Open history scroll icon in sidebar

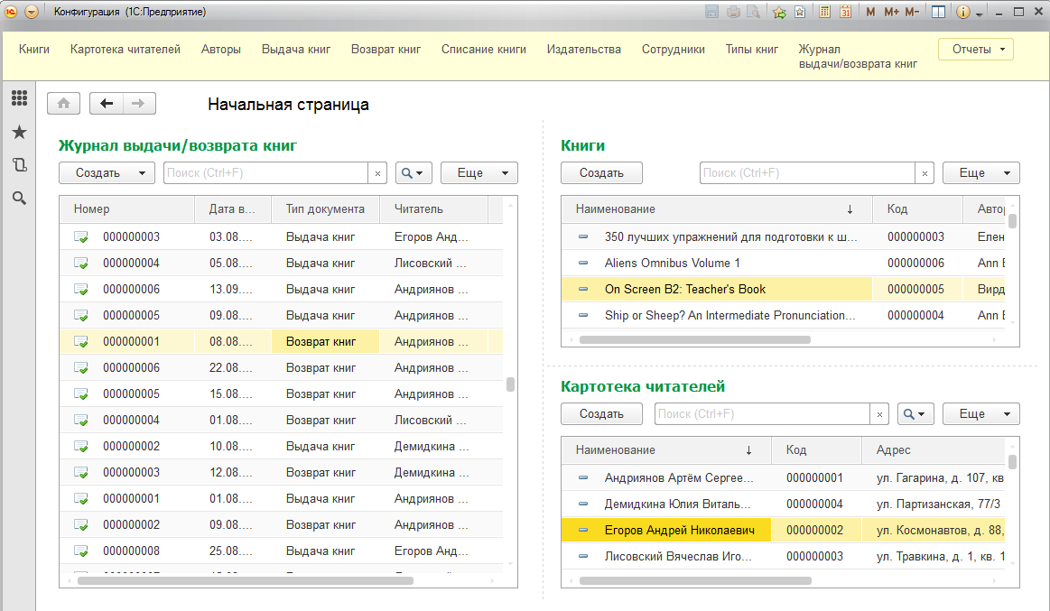point(19,165)
